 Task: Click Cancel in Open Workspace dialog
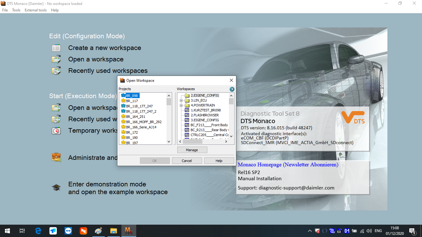(187, 161)
